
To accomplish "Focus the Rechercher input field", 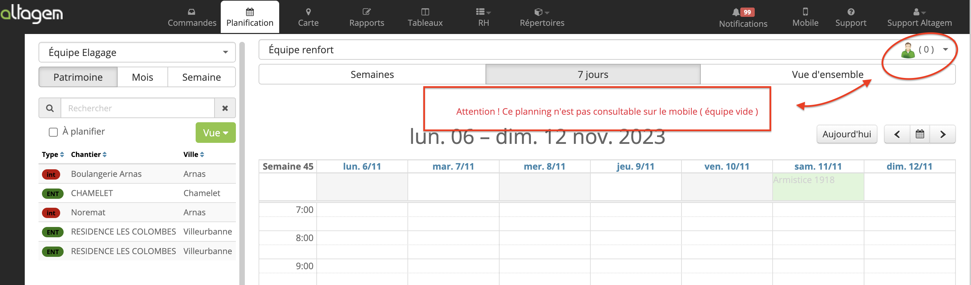I will tap(138, 108).
